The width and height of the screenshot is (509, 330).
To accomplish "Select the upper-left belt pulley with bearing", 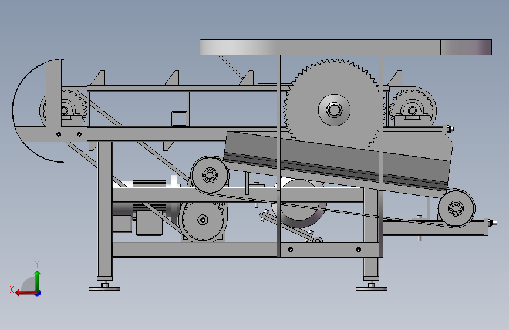I will coord(210,176).
